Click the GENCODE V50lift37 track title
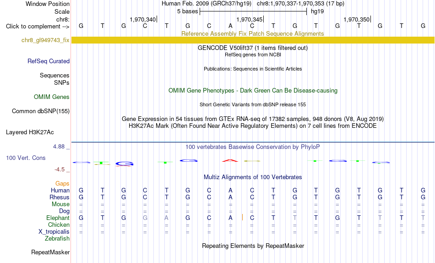This screenshot has width=435, height=263. click(253, 48)
